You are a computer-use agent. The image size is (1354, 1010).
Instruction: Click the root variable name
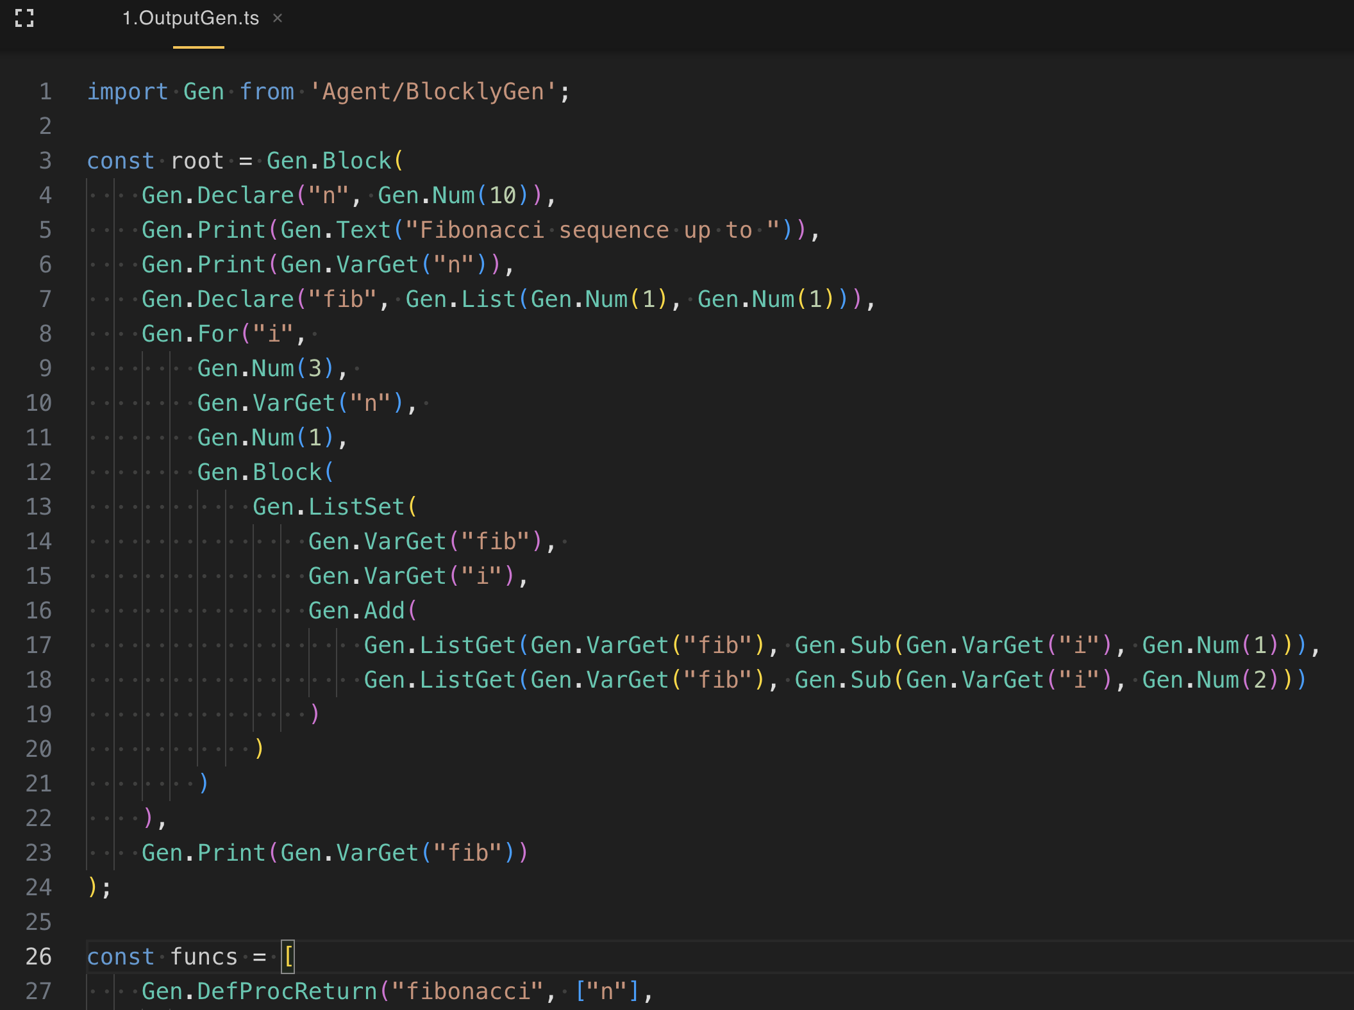click(x=197, y=160)
